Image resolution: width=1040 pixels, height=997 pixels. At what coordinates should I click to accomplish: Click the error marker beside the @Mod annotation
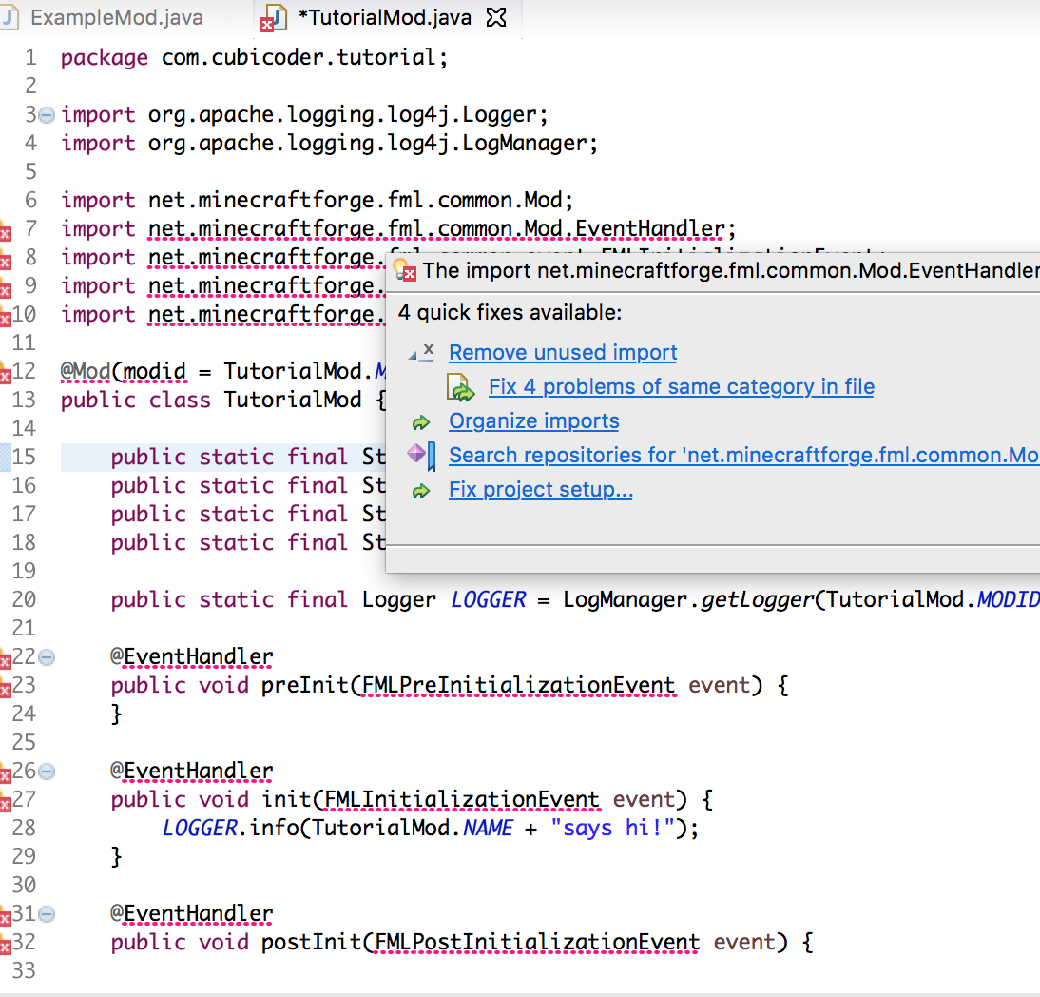5,373
